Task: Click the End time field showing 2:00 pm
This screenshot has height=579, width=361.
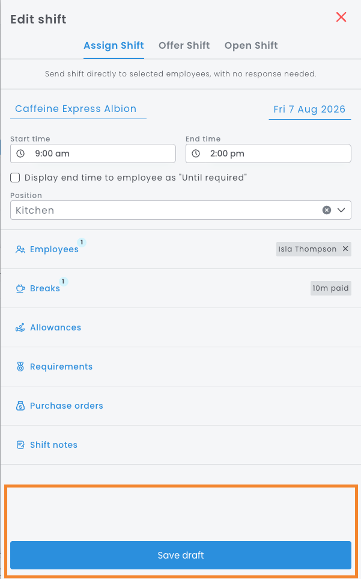Action: [x=268, y=153]
